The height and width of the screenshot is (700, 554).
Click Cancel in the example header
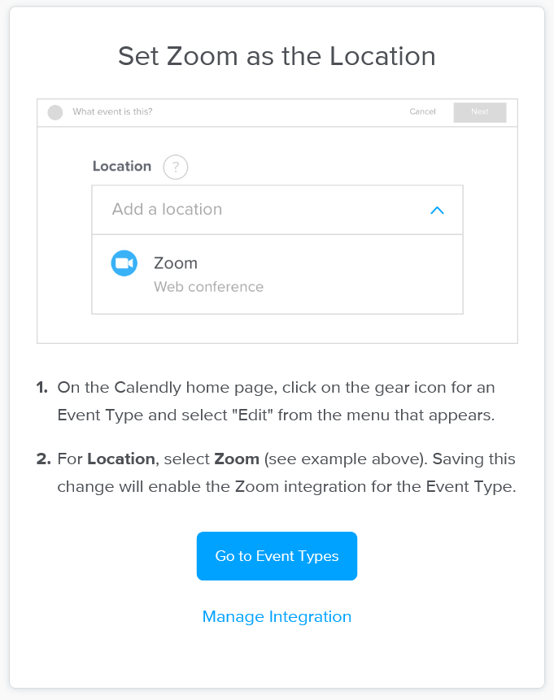pos(422,112)
